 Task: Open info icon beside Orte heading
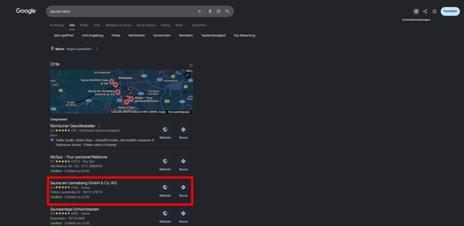click(191, 65)
